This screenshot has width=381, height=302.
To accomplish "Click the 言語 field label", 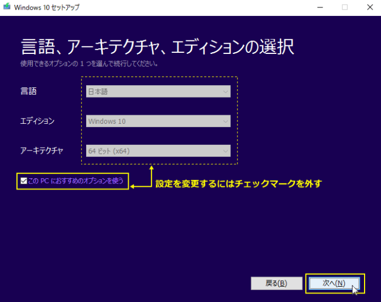I will (x=29, y=91).
